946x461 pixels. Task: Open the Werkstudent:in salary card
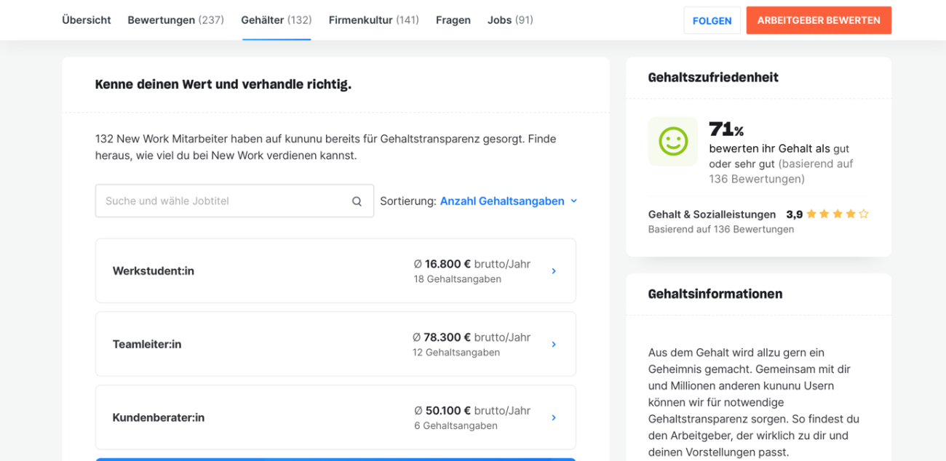(x=335, y=270)
